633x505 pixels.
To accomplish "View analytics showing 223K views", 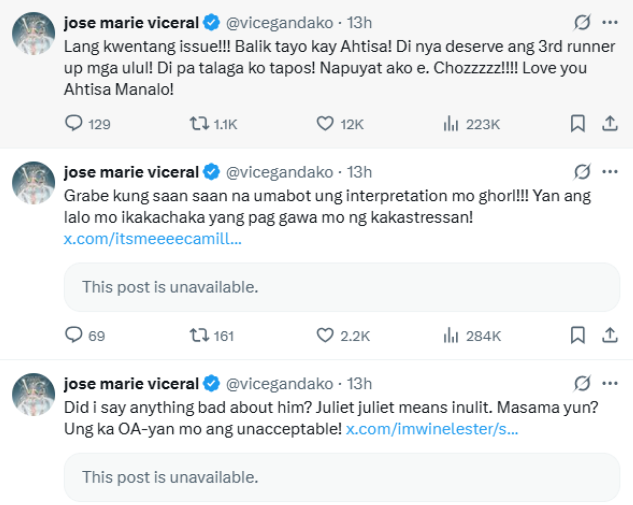I will coord(450,124).
